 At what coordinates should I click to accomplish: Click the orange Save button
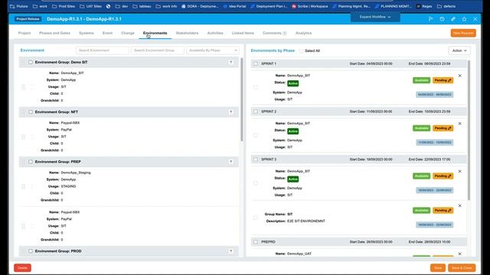pos(438,268)
